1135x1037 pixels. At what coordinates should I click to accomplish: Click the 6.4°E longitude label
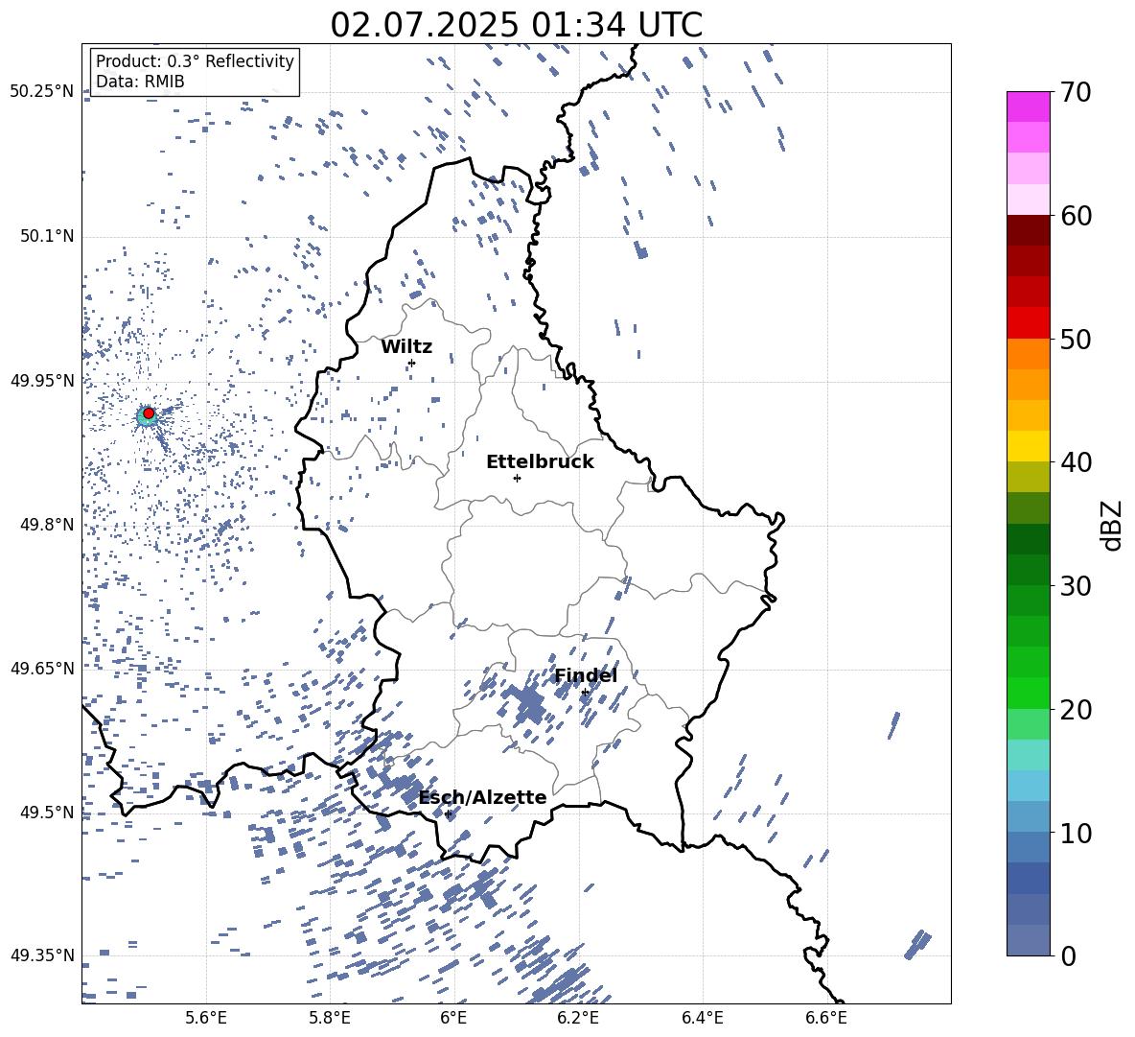(x=703, y=1019)
